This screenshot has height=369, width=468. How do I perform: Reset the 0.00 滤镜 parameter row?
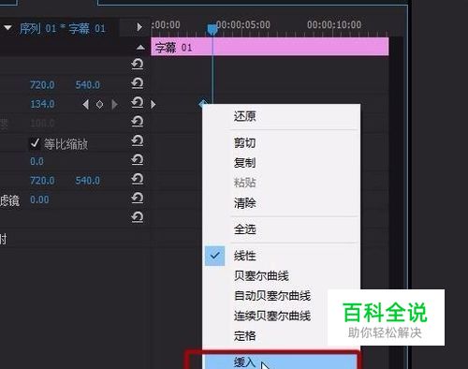click(138, 198)
